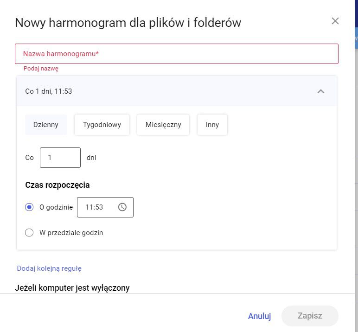Image resolution: width=358 pixels, height=332 pixels.
Task: Click the 'Co 1 dni, 11:53' rule summary
Action: tap(49, 91)
